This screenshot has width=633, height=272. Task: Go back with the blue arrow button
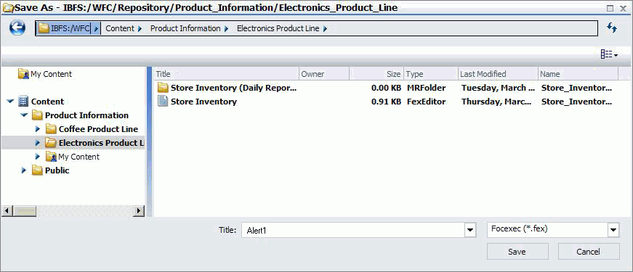(17, 28)
